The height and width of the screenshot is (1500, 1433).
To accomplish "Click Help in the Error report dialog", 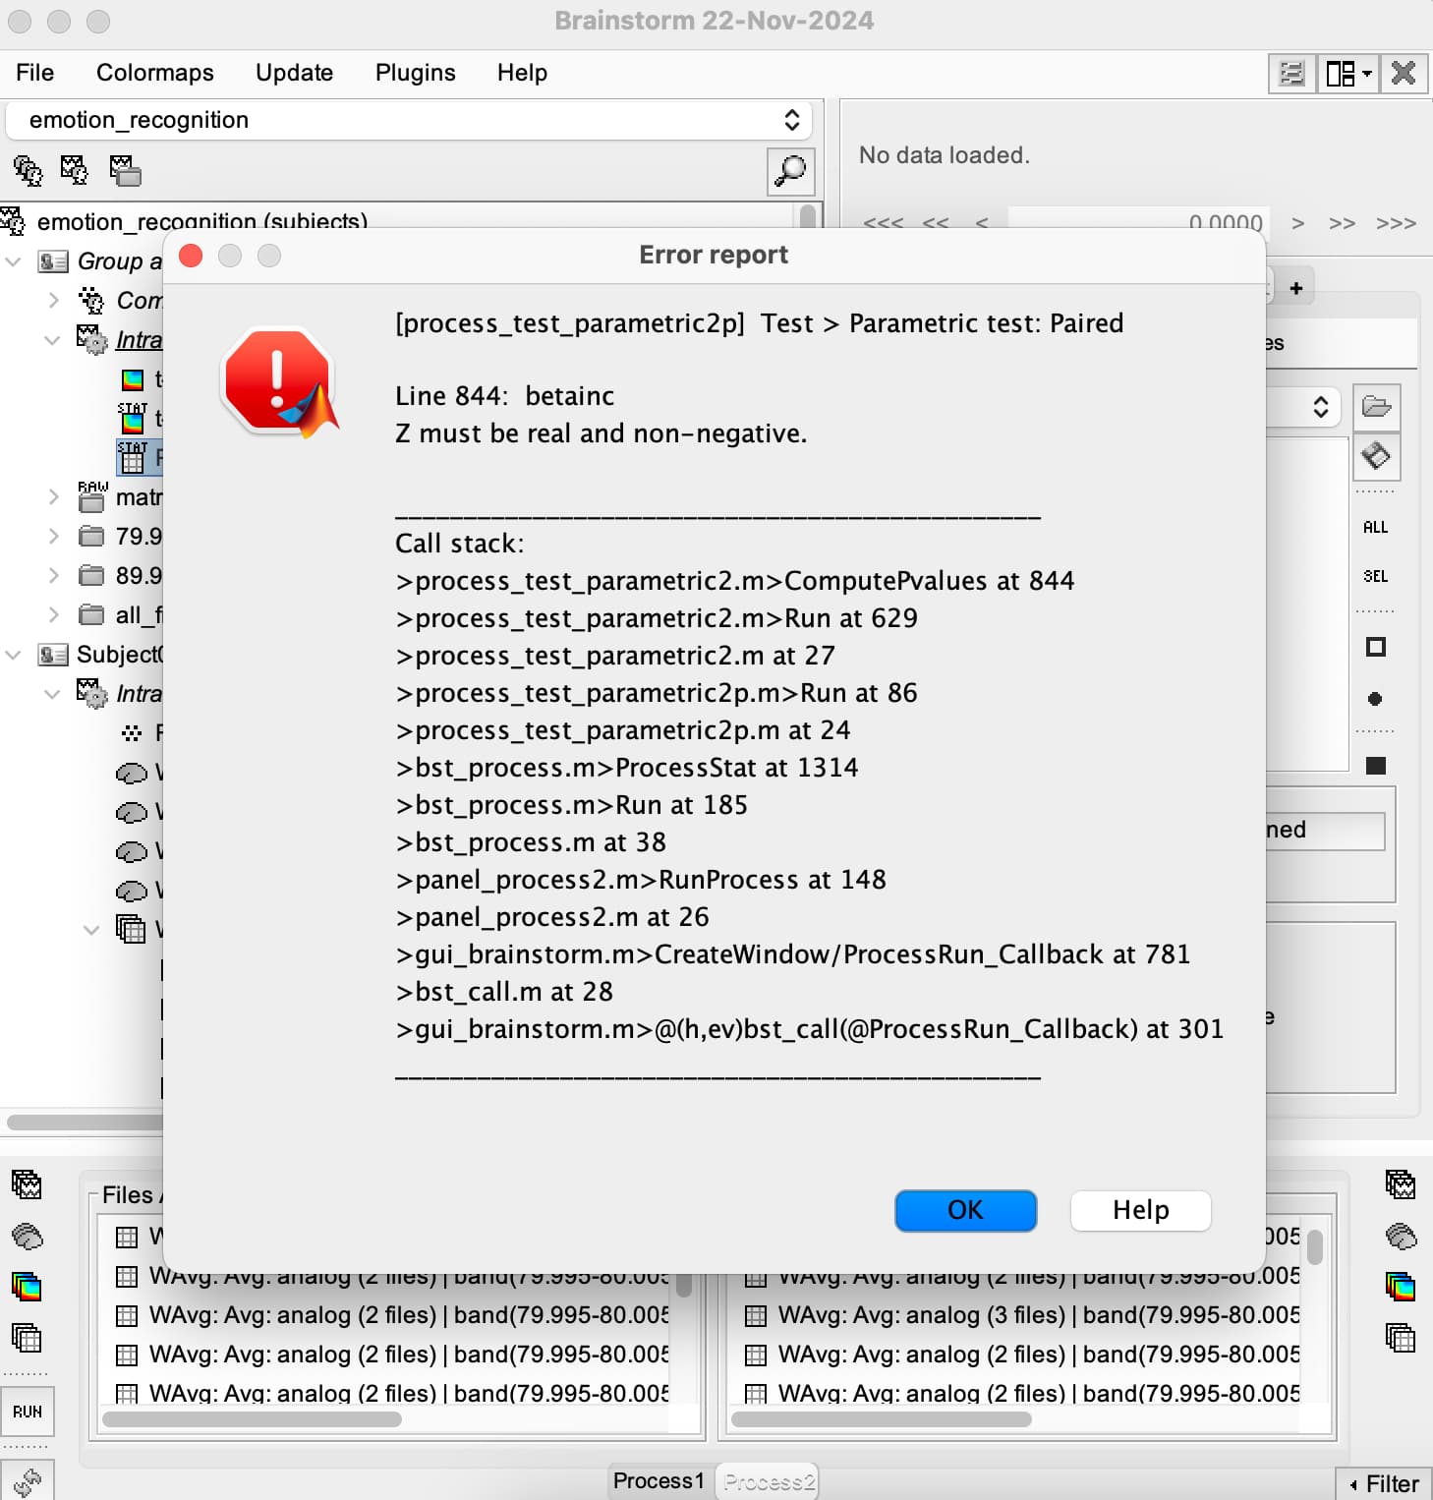I will [x=1140, y=1210].
